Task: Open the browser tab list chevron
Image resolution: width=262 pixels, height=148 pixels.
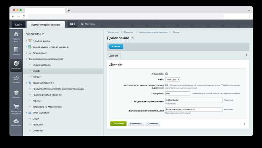Action: [x=249, y=11]
